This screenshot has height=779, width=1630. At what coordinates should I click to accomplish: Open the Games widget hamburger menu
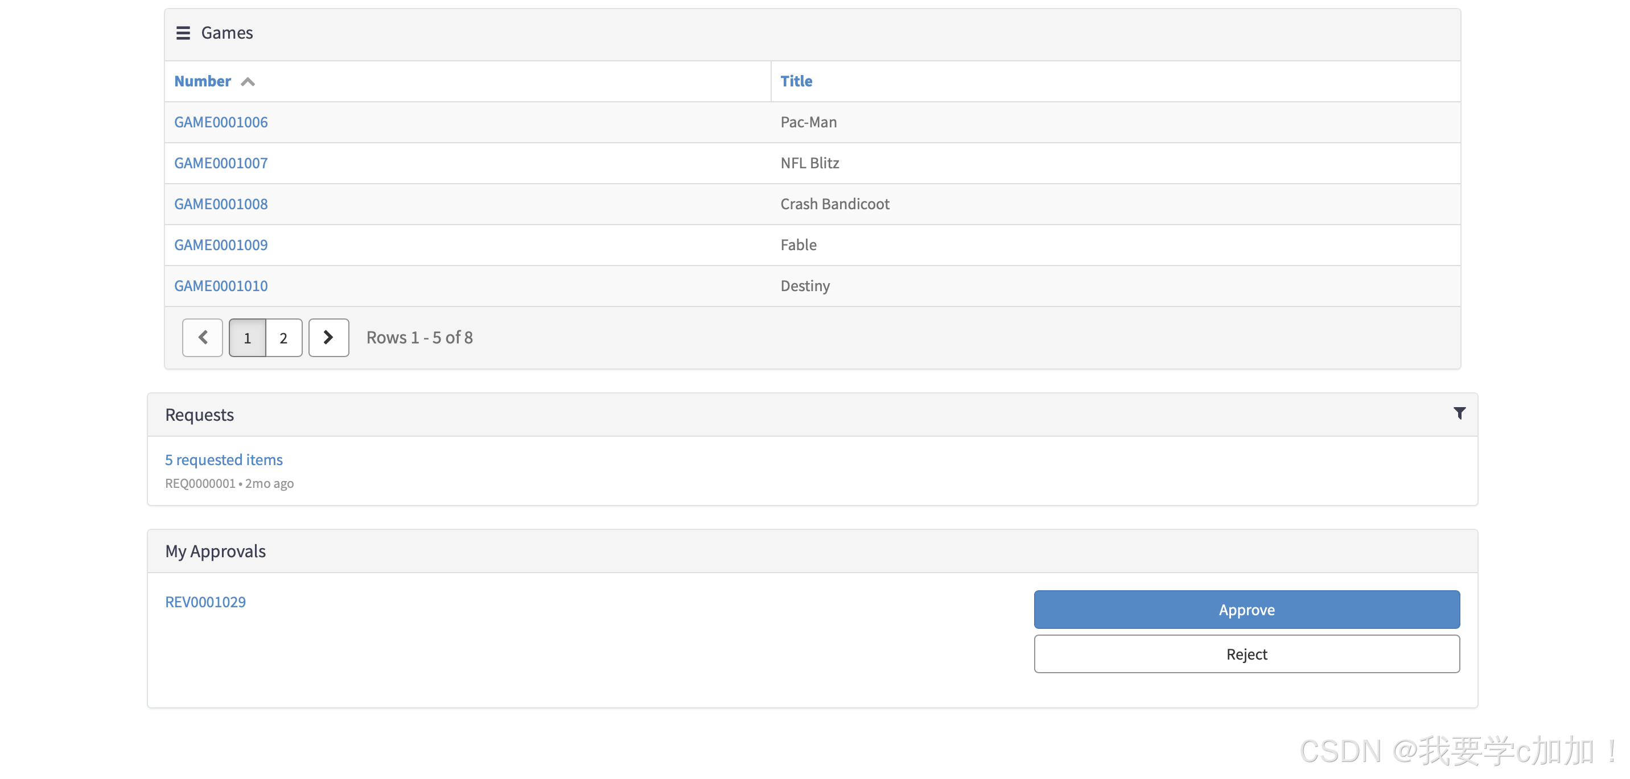coord(183,33)
